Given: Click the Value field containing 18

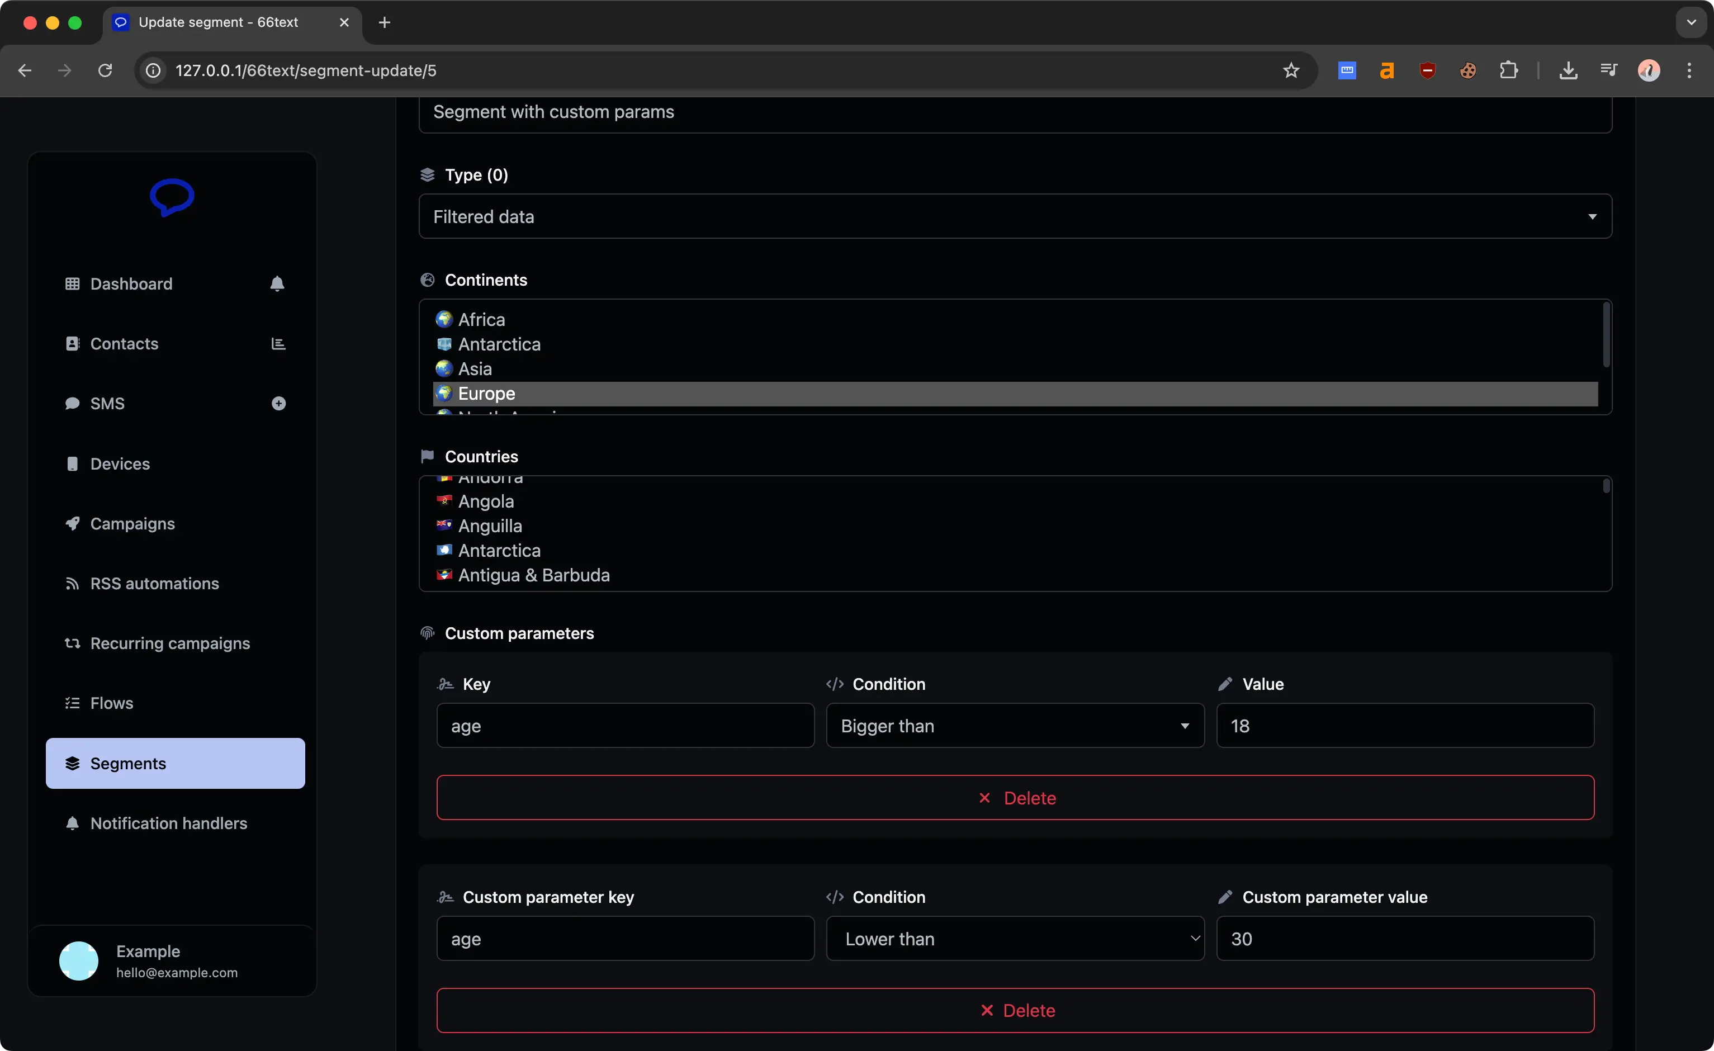Looking at the screenshot, I should pos(1403,726).
